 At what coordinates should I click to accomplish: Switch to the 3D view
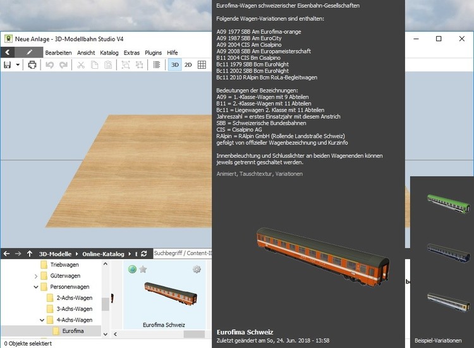[x=174, y=64]
